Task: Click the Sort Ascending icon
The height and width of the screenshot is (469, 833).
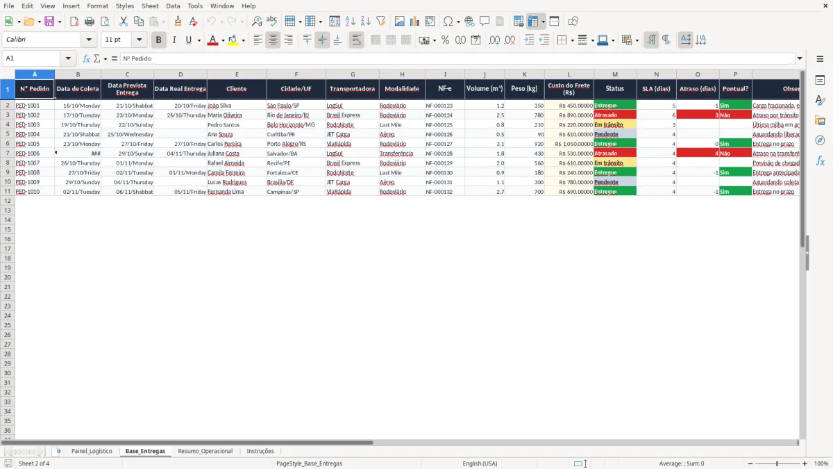Action: [x=351, y=22]
